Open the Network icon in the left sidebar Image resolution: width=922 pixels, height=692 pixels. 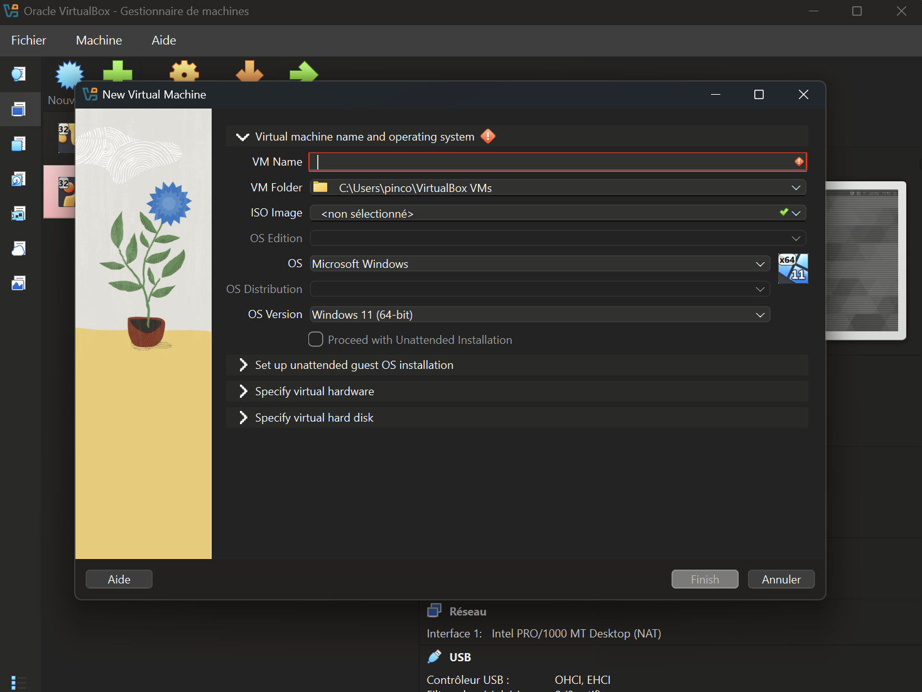point(19,214)
